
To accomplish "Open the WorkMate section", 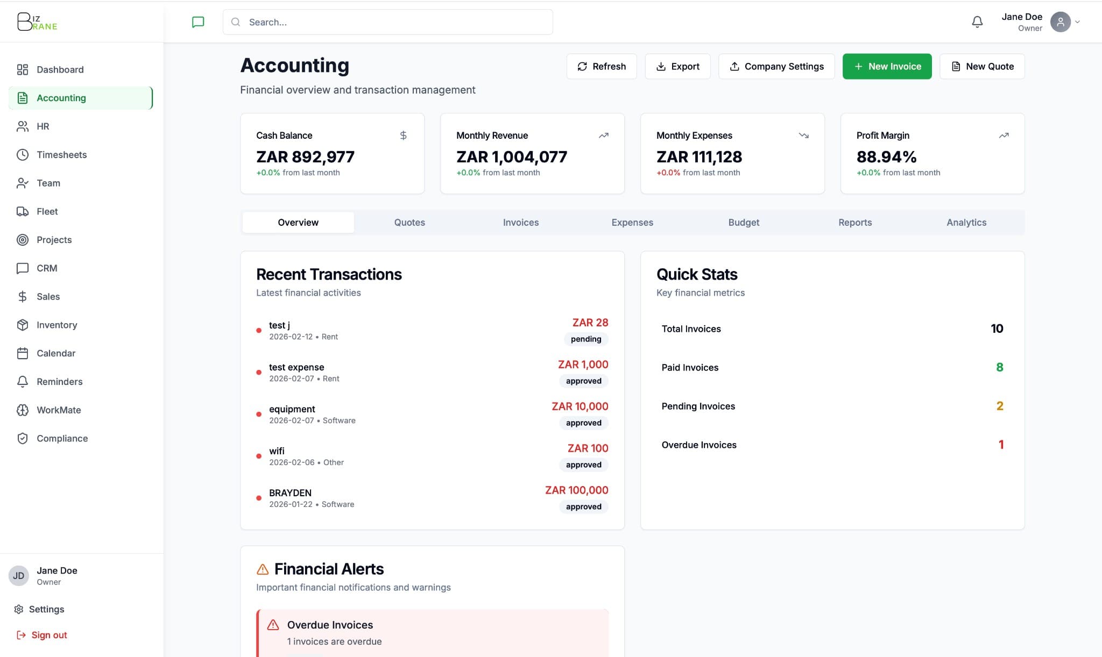I will coord(58,410).
